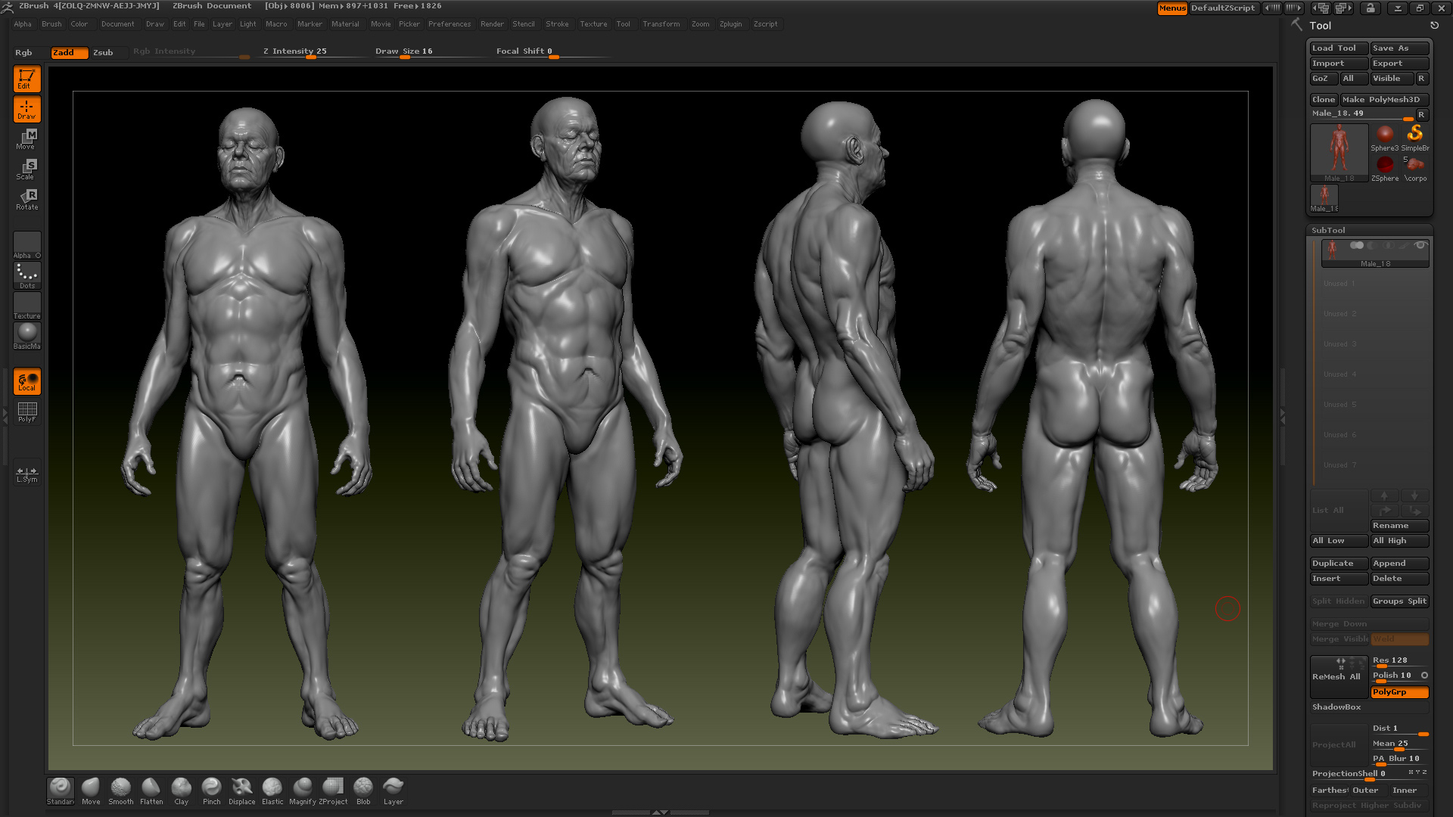Click the Tool palette refresh arrow icon
1453x817 pixels.
(1434, 25)
